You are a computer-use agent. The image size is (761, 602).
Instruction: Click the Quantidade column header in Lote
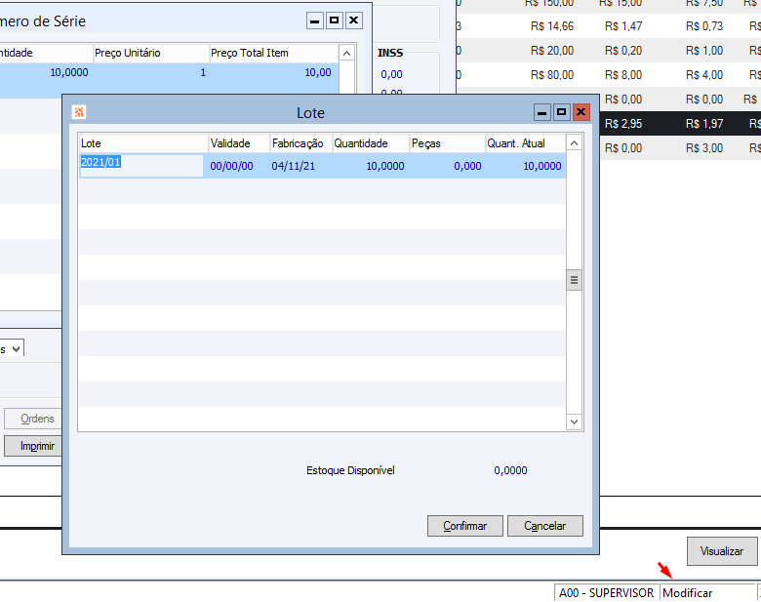pyautogui.click(x=371, y=143)
